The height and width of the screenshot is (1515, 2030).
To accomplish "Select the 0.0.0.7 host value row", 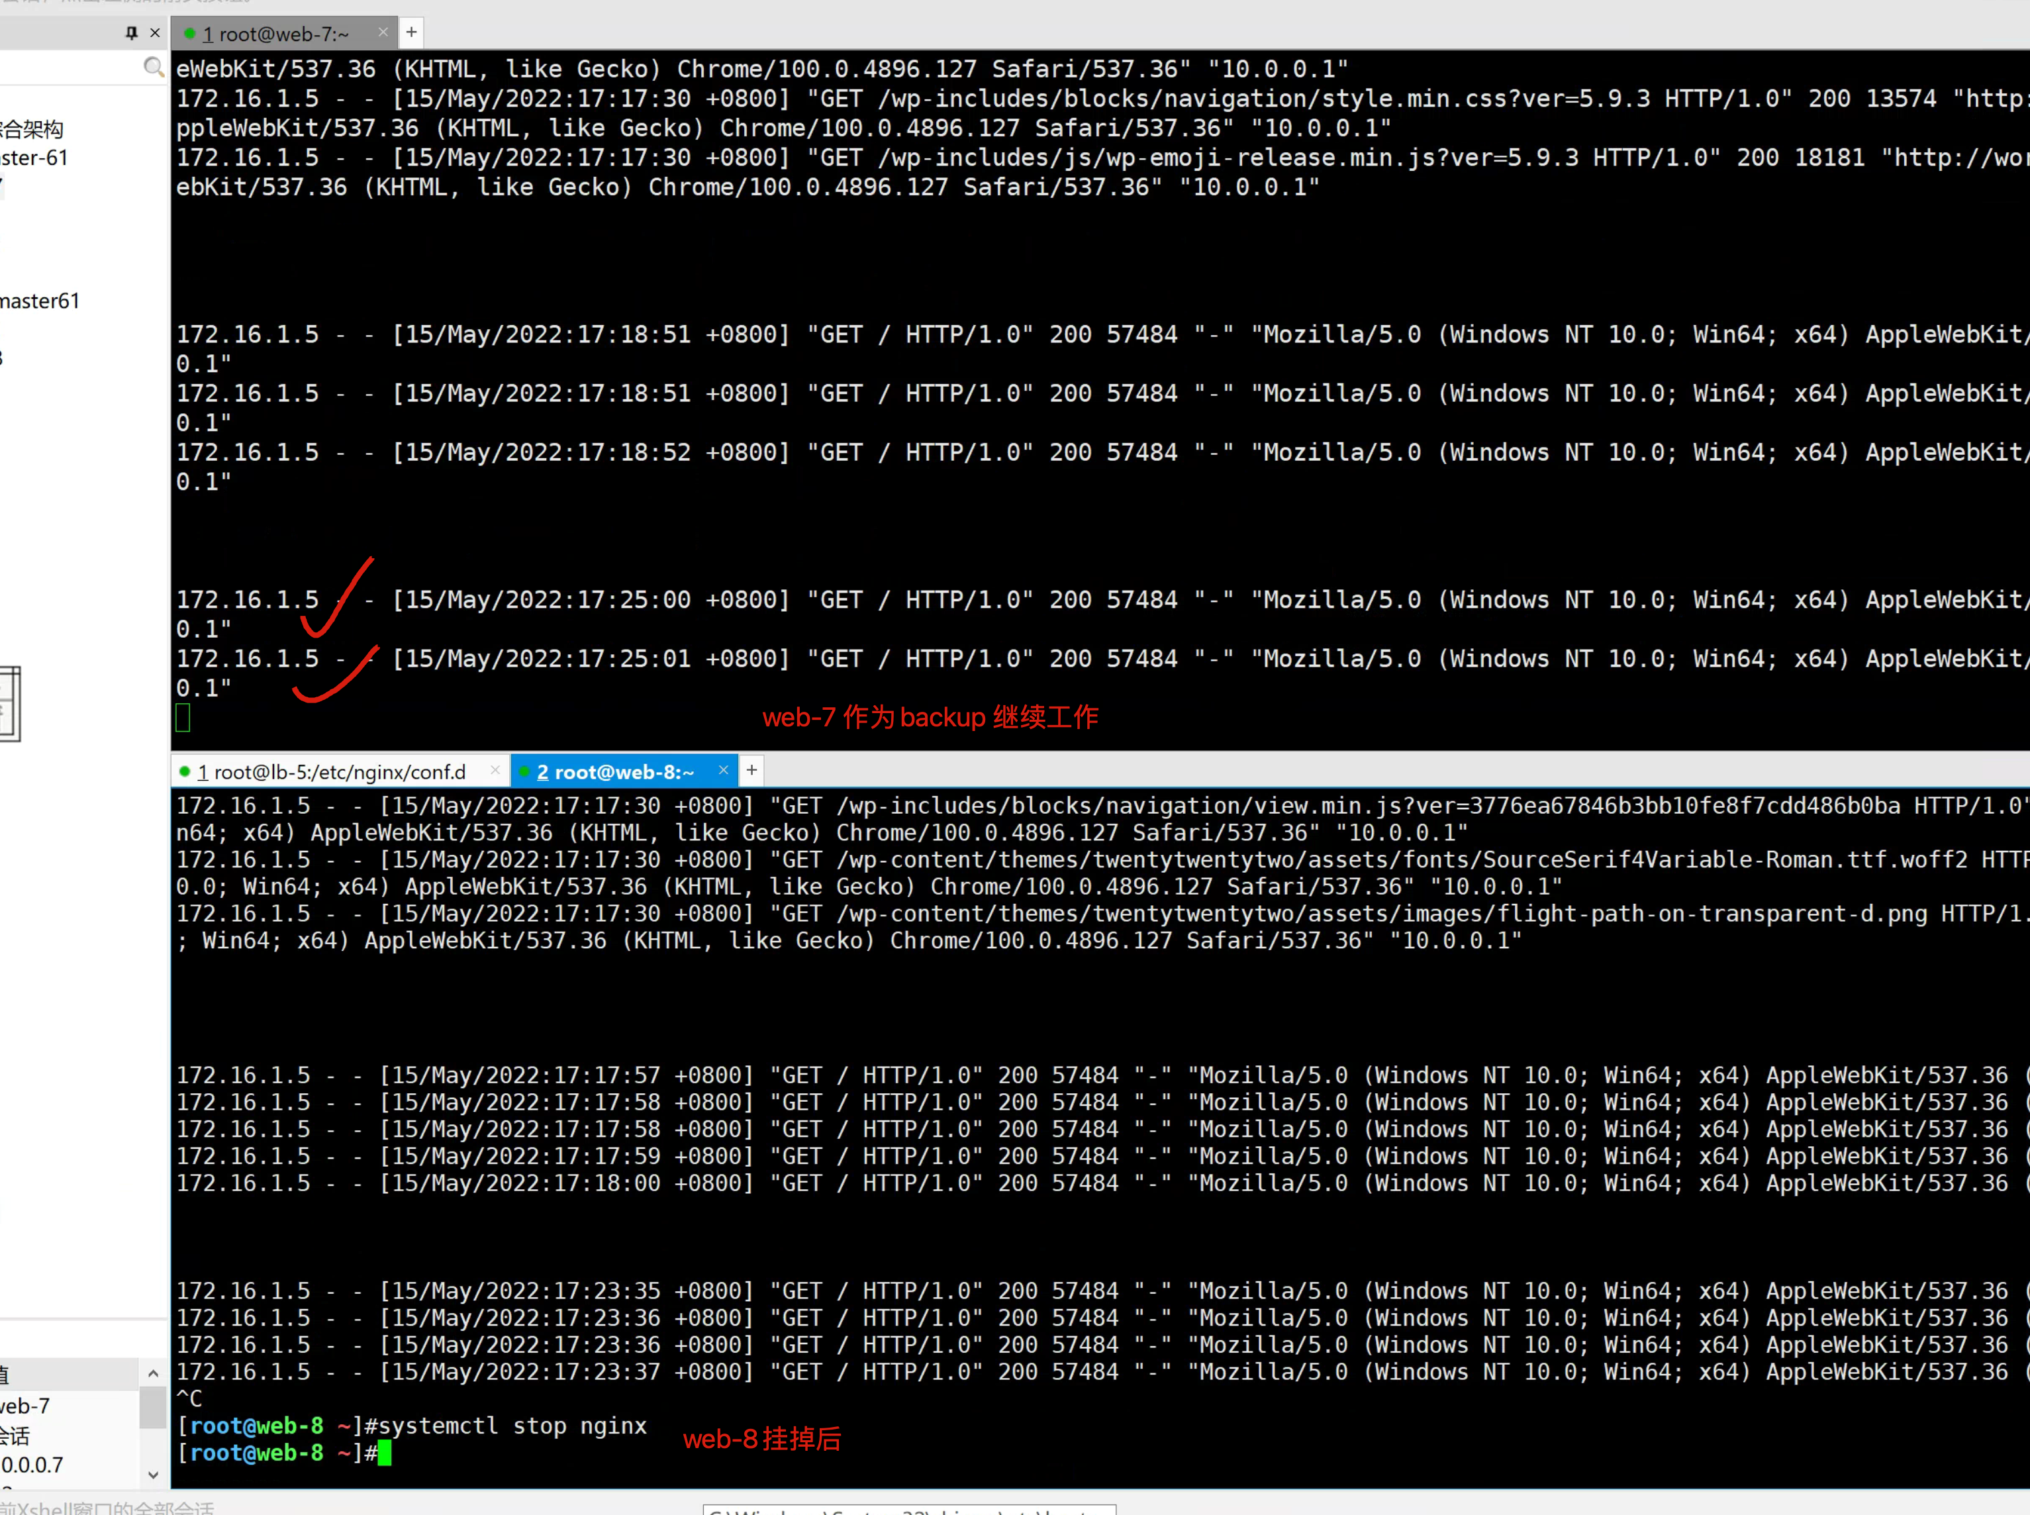I will (x=33, y=1465).
